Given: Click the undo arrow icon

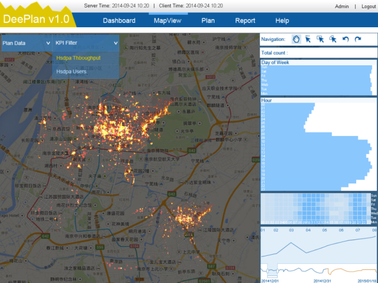Looking at the screenshot, I should click(x=345, y=39).
